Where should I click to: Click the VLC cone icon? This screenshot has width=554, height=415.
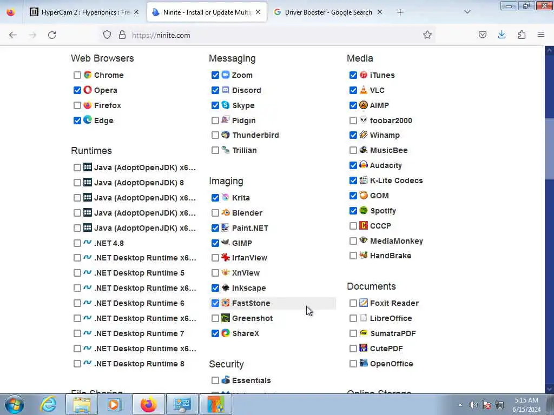point(363,90)
